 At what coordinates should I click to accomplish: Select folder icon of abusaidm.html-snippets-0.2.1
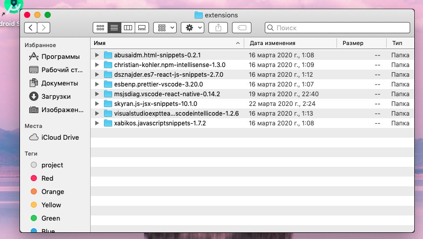(x=108, y=55)
